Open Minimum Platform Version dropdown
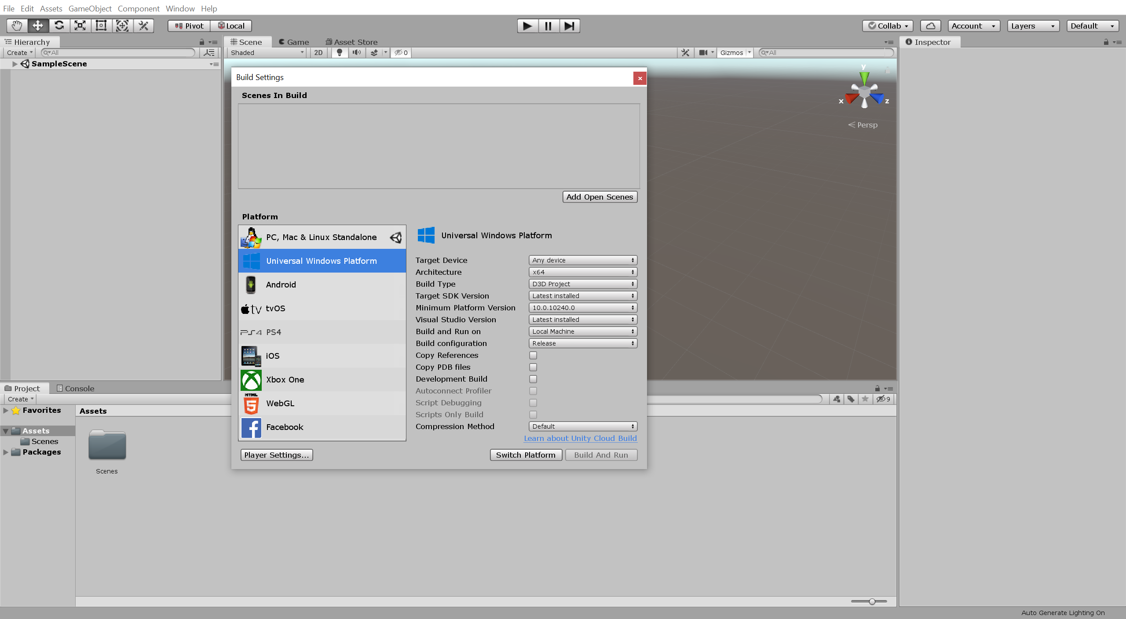 [x=583, y=308]
